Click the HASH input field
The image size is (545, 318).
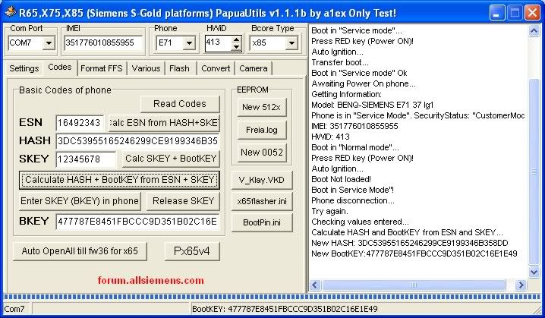click(x=137, y=140)
